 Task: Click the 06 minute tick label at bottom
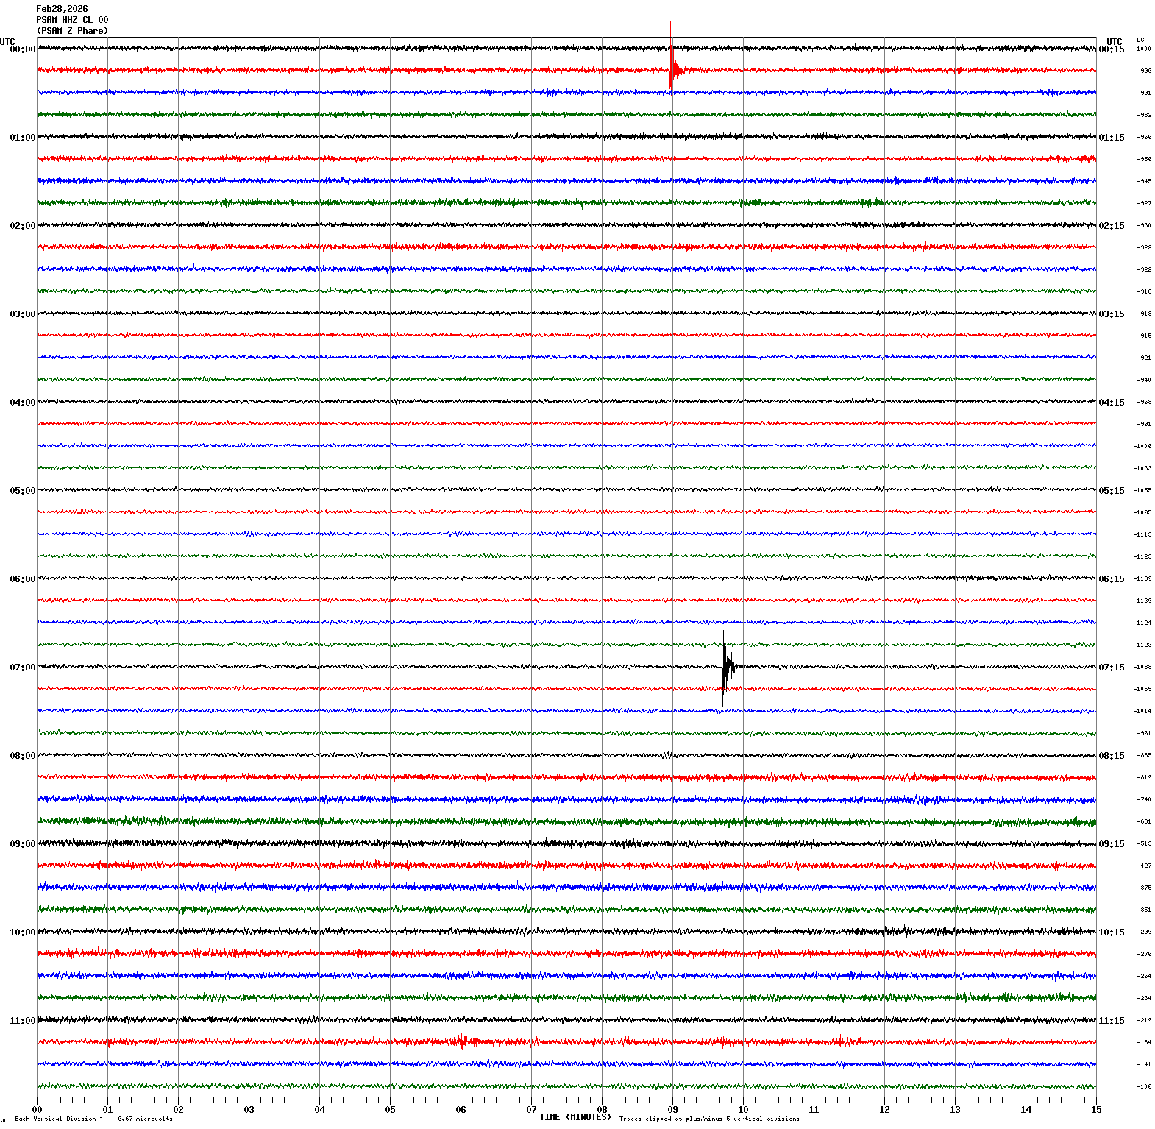click(x=461, y=1110)
